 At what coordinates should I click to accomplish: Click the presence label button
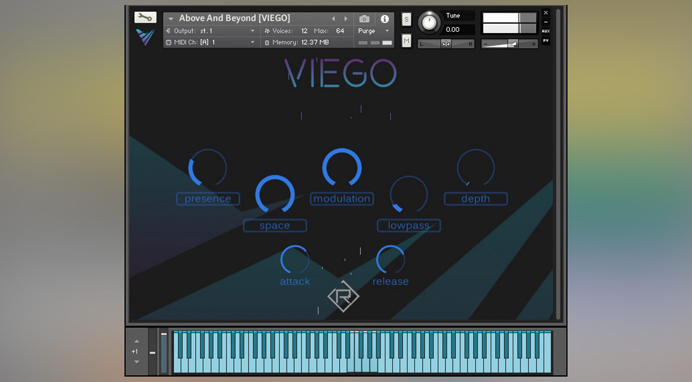208,199
